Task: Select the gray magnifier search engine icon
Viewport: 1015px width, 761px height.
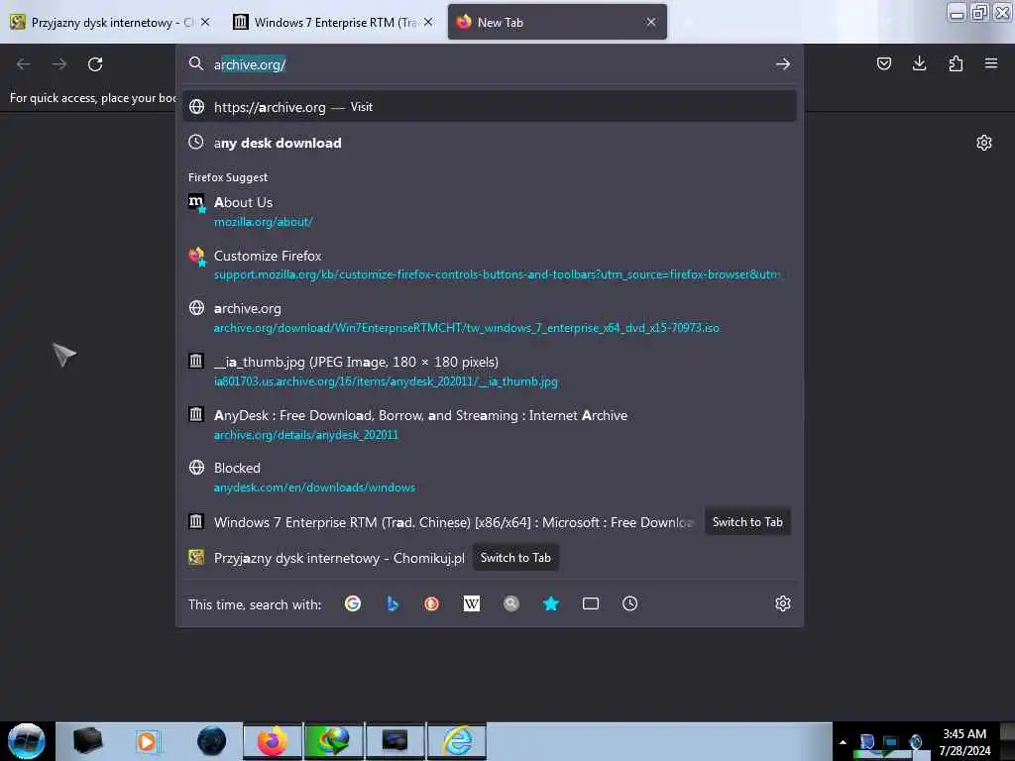Action: [511, 603]
